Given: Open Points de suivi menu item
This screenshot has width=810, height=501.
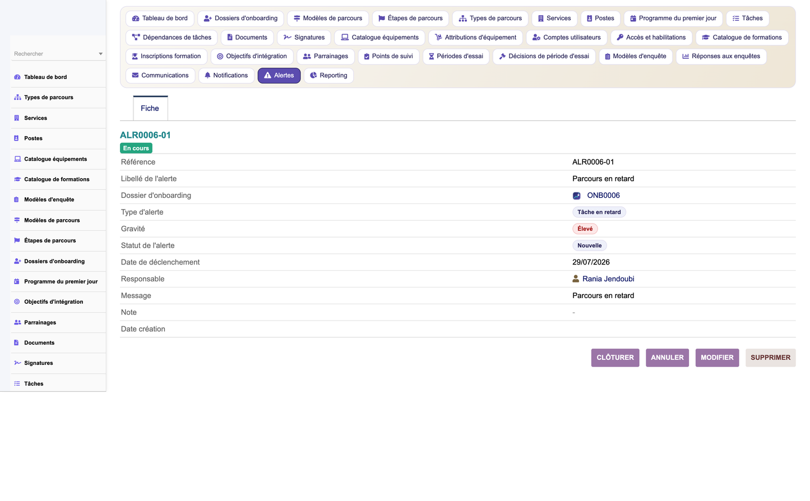Looking at the screenshot, I should (x=388, y=57).
